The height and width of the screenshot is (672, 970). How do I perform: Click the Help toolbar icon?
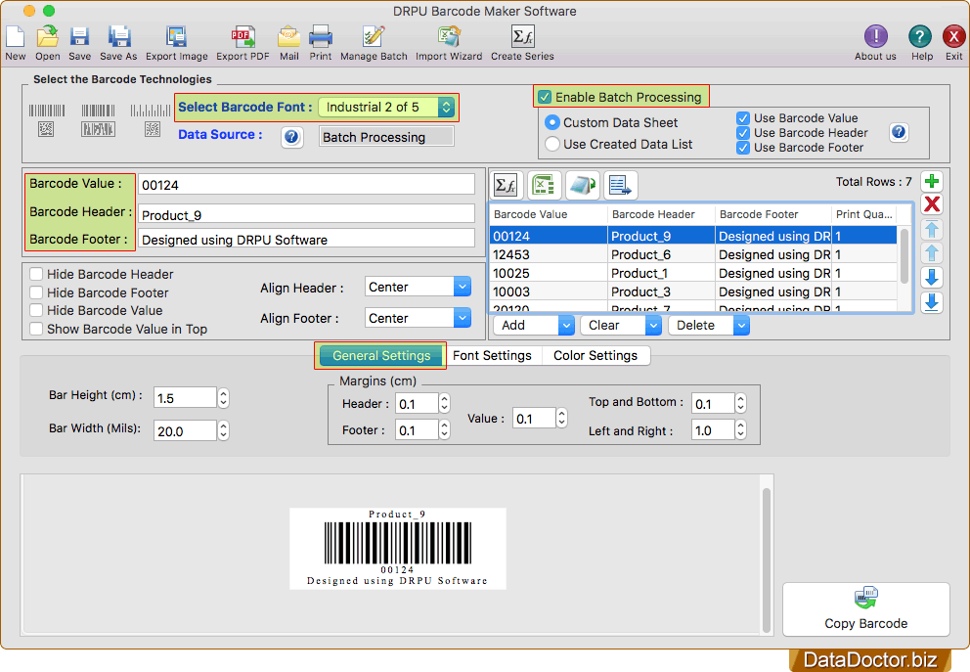920,37
